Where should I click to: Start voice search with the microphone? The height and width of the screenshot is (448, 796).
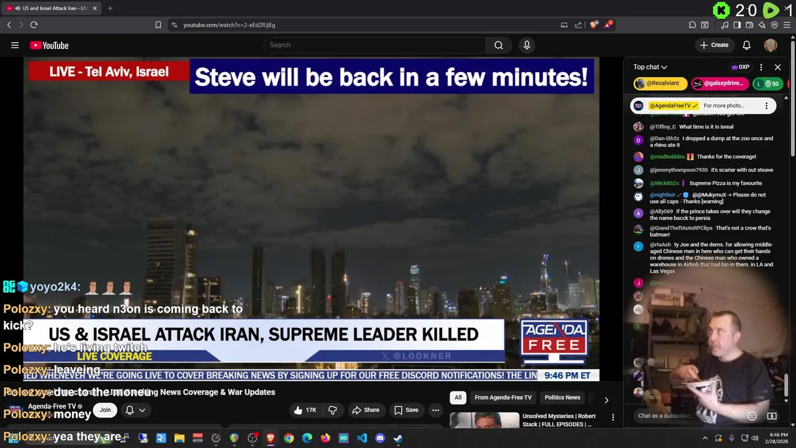(527, 45)
